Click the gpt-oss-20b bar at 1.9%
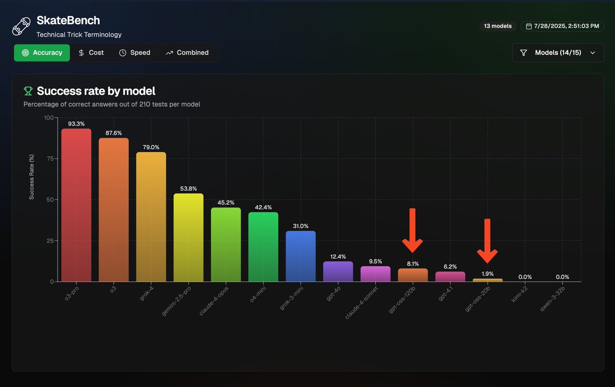This screenshot has width=615, height=387. (487, 280)
